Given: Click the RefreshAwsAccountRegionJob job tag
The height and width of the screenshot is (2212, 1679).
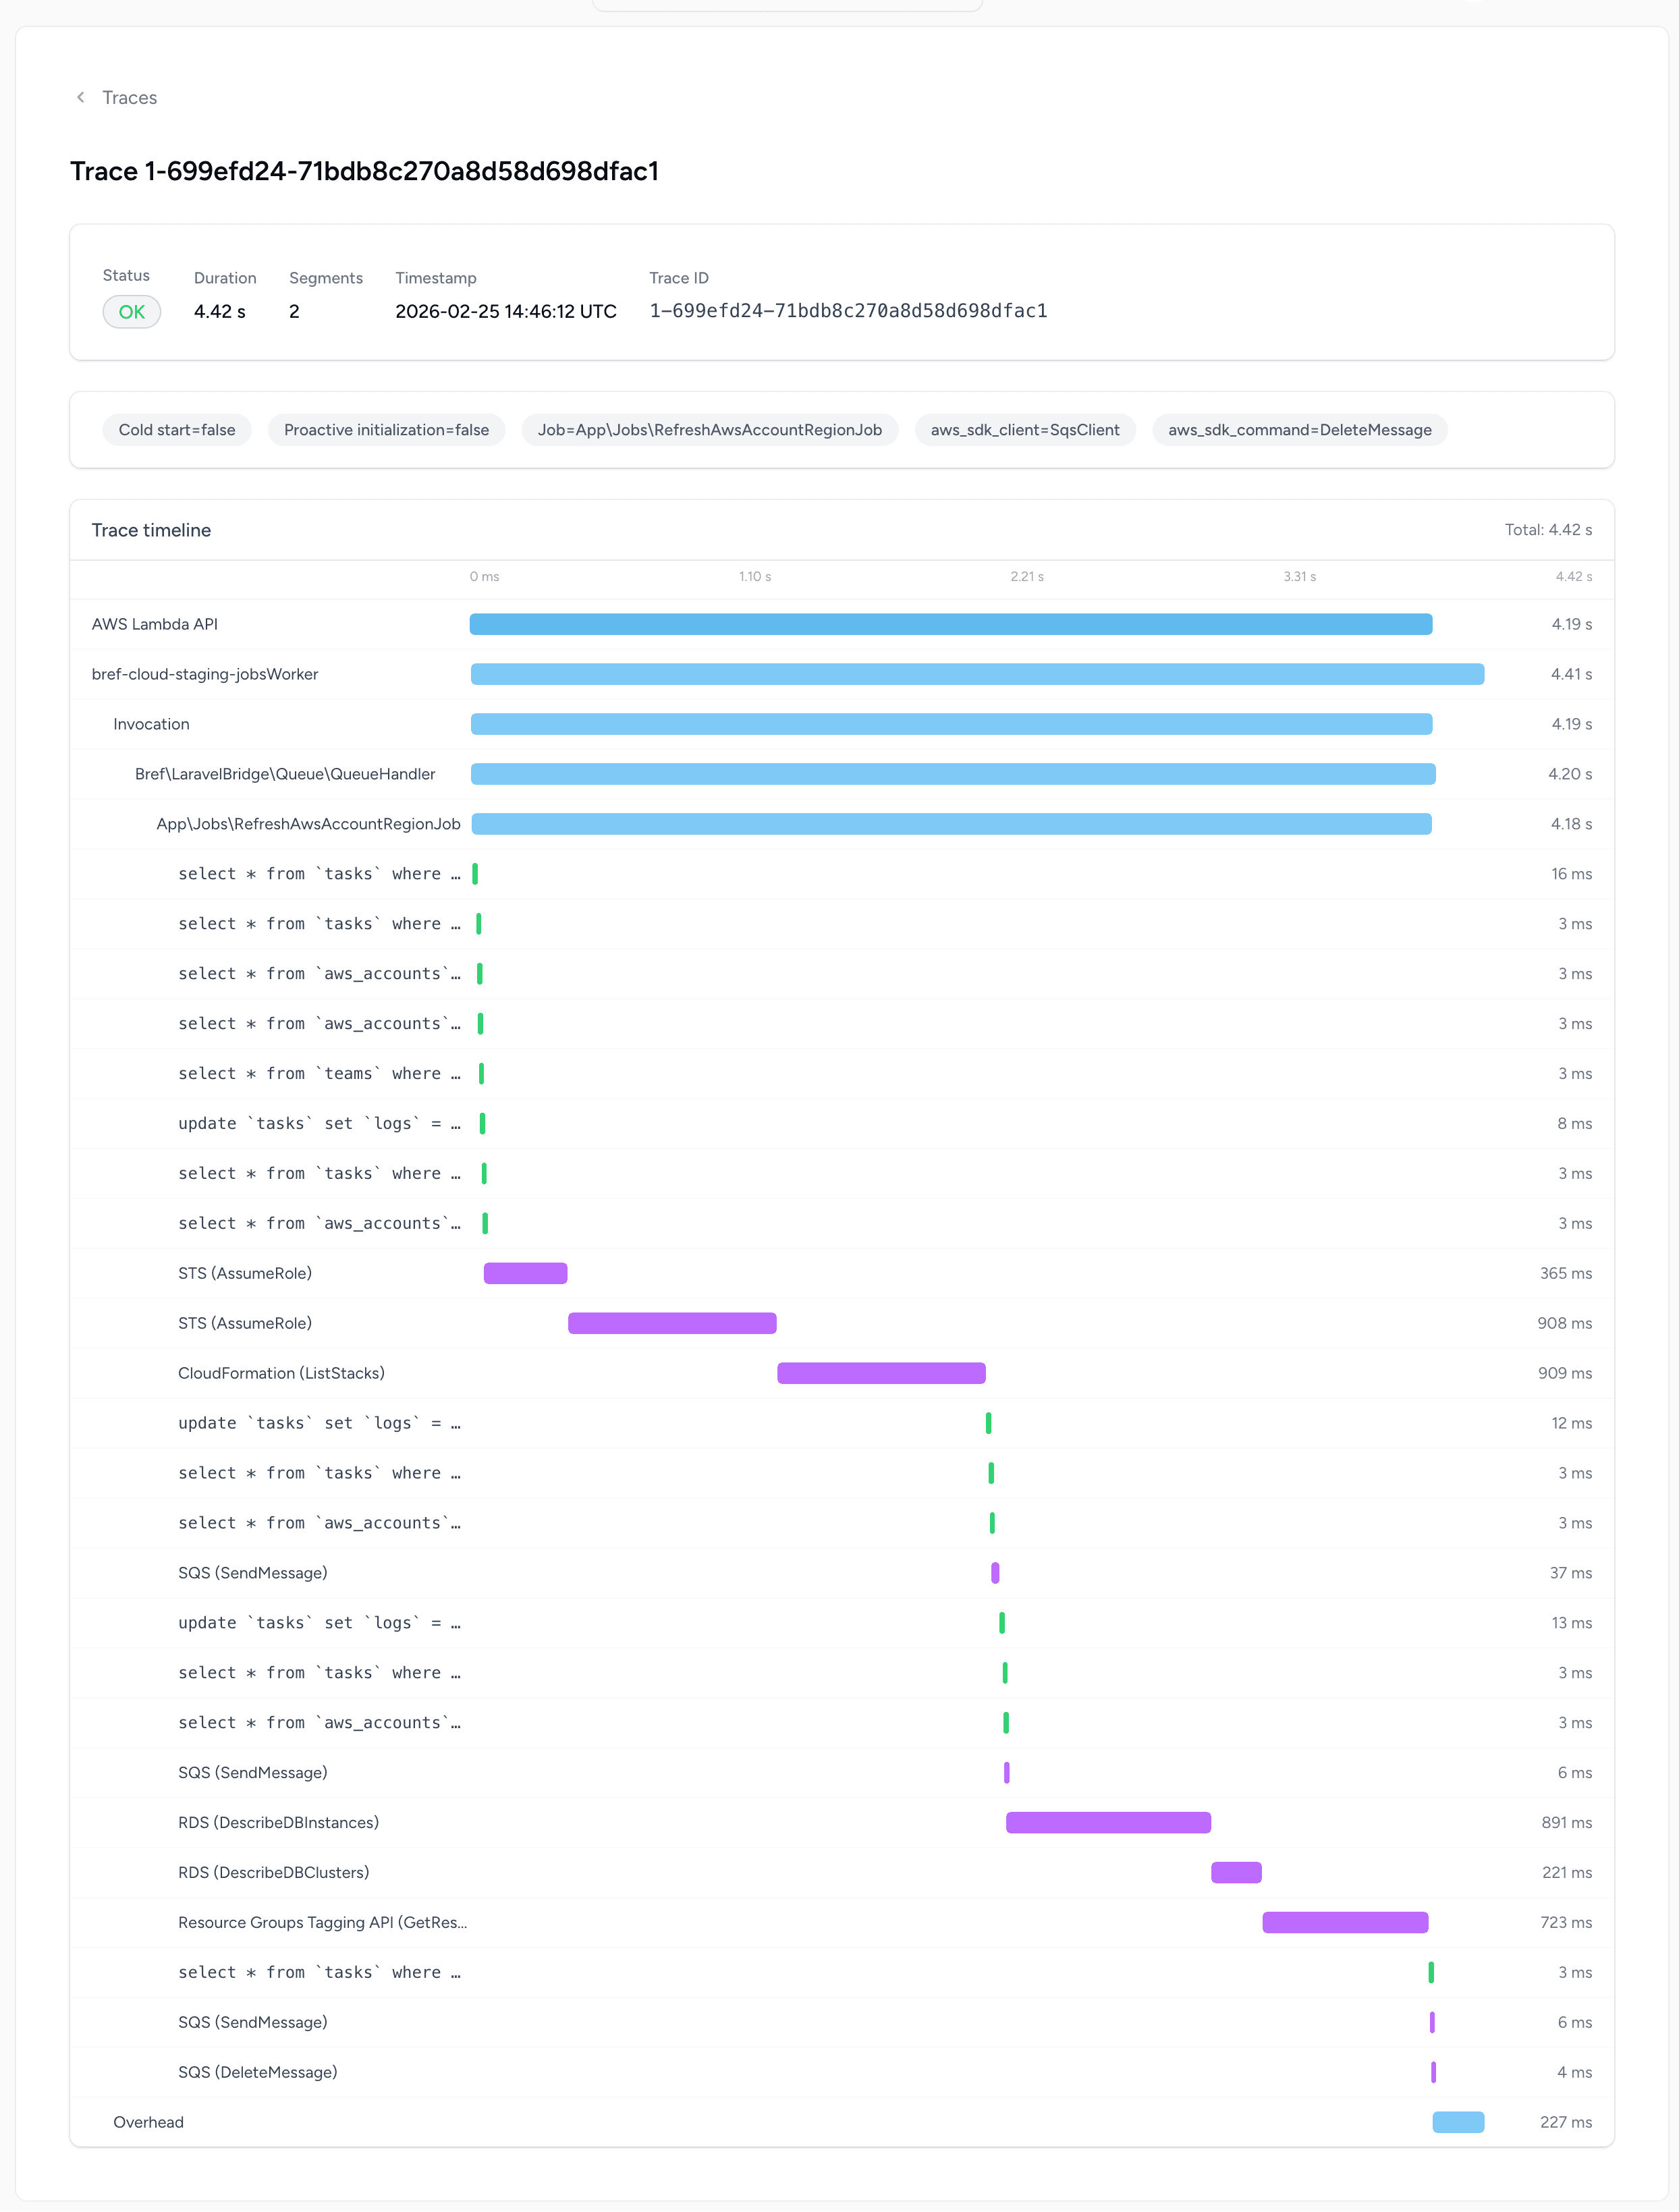Looking at the screenshot, I should [710, 430].
